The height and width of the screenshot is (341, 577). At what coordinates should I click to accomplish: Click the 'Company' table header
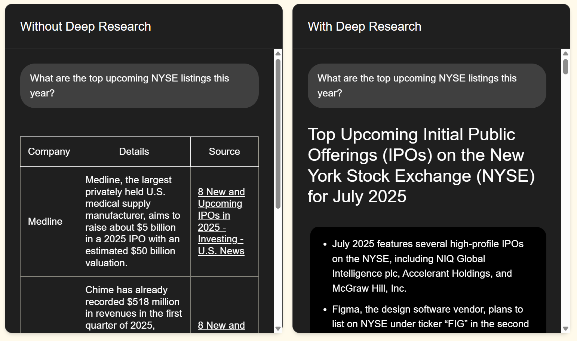coord(49,151)
